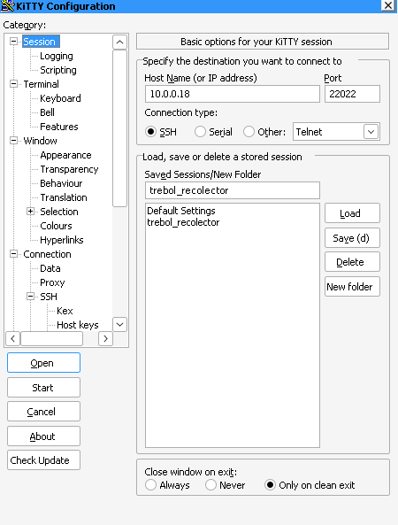Collapse the SSH tree node
The height and width of the screenshot is (525, 398).
coord(30,297)
